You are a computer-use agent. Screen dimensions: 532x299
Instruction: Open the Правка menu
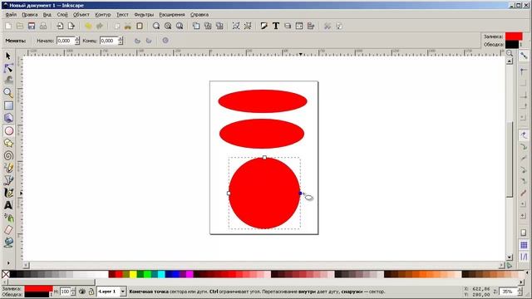[30, 15]
